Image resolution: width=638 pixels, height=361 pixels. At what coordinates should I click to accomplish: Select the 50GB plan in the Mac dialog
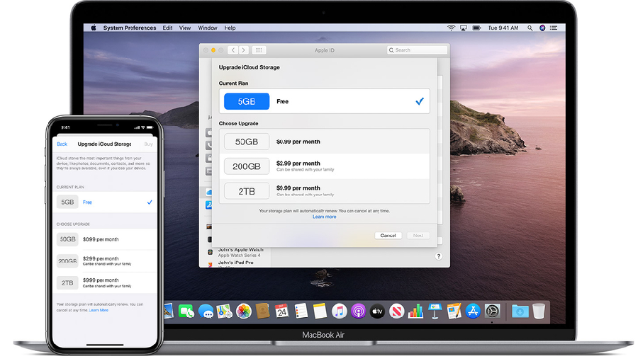click(246, 142)
